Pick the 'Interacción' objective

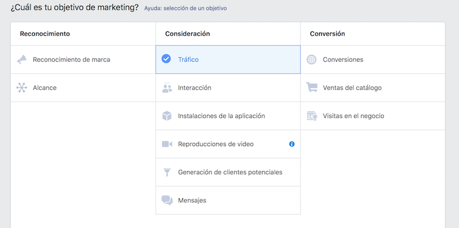pyautogui.click(x=195, y=88)
